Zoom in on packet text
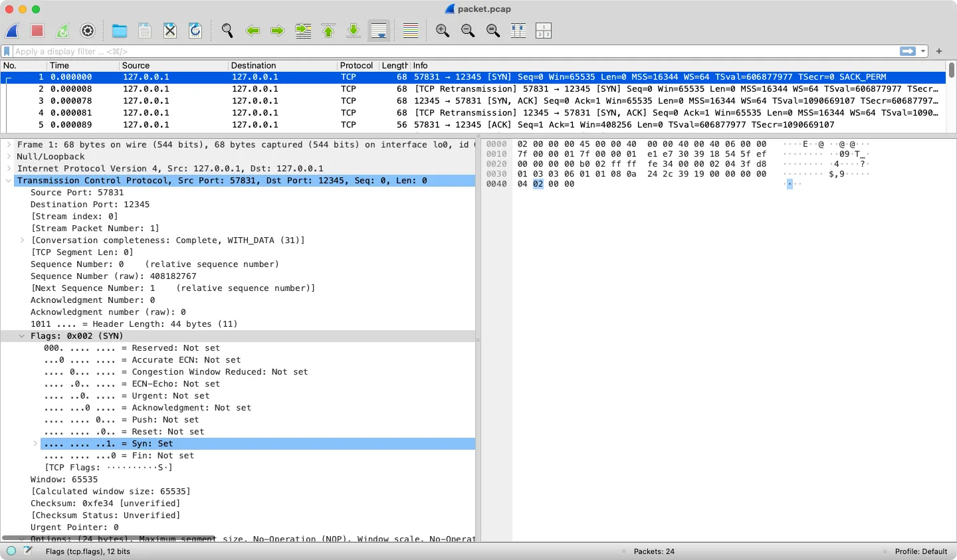This screenshot has height=560, width=957. pyautogui.click(x=443, y=31)
